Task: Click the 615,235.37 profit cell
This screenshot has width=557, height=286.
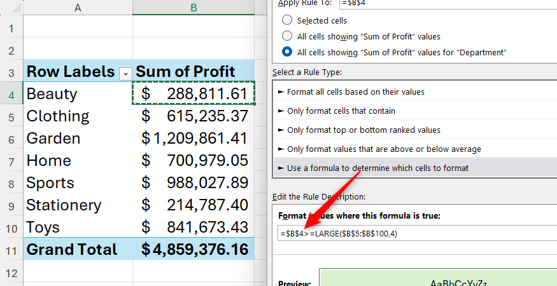Action: click(x=194, y=116)
